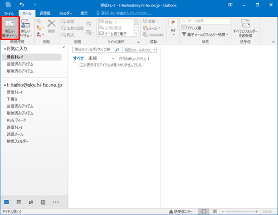Open the タグ flag tags menu
Viewport: 278px width, 215px height.
click(x=173, y=27)
